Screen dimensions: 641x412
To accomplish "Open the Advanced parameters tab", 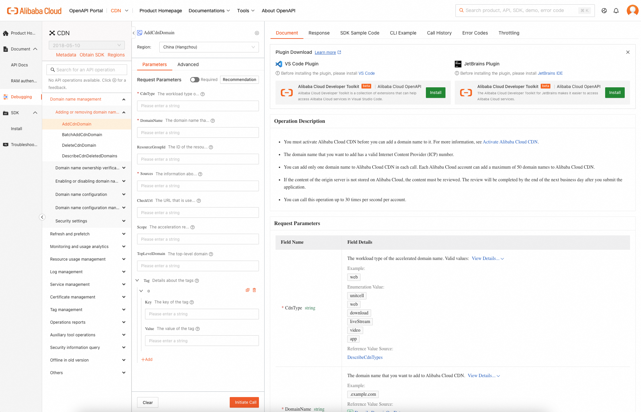I will (x=188, y=64).
